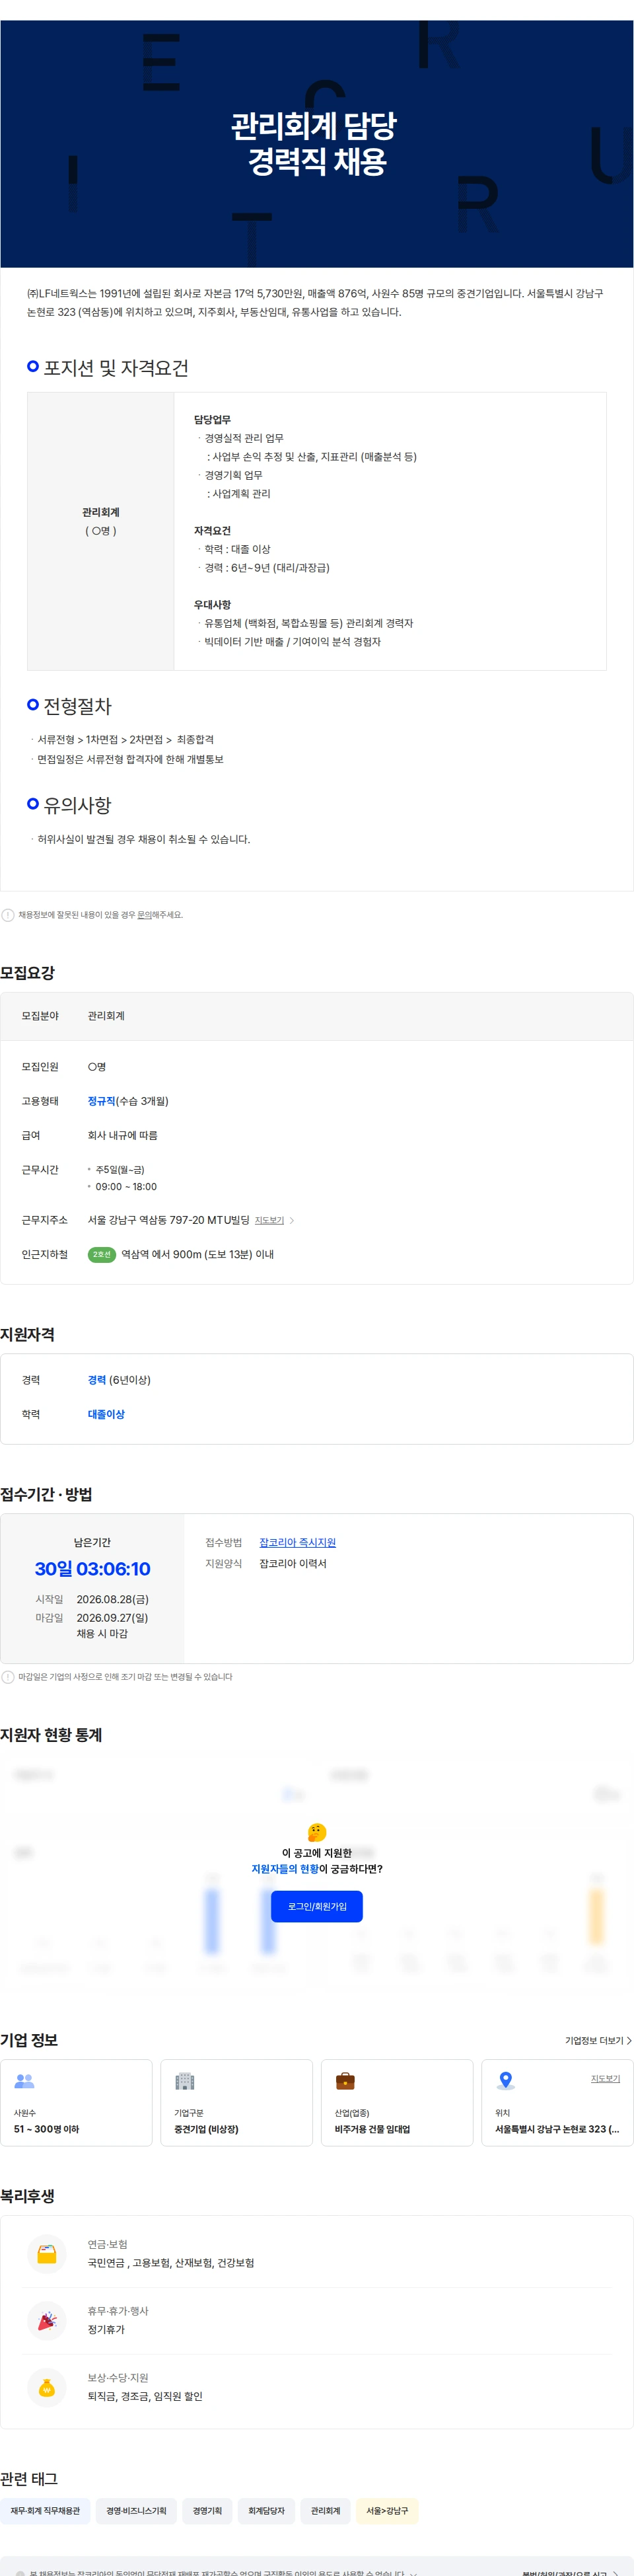634x2576 pixels.
Task: Select the 경영·비즈니스기획 tag
Action: (x=137, y=2510)
